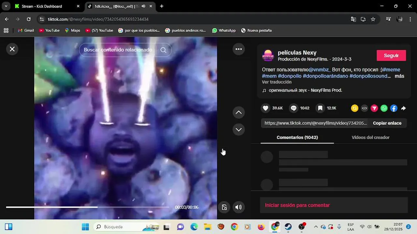Share the video to WhatsApp
The width and height of the screenshot is (417, 234).
point(384,108)
